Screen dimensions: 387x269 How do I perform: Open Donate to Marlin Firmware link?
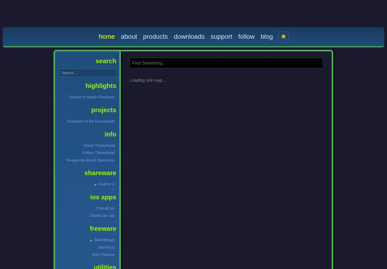92,97
